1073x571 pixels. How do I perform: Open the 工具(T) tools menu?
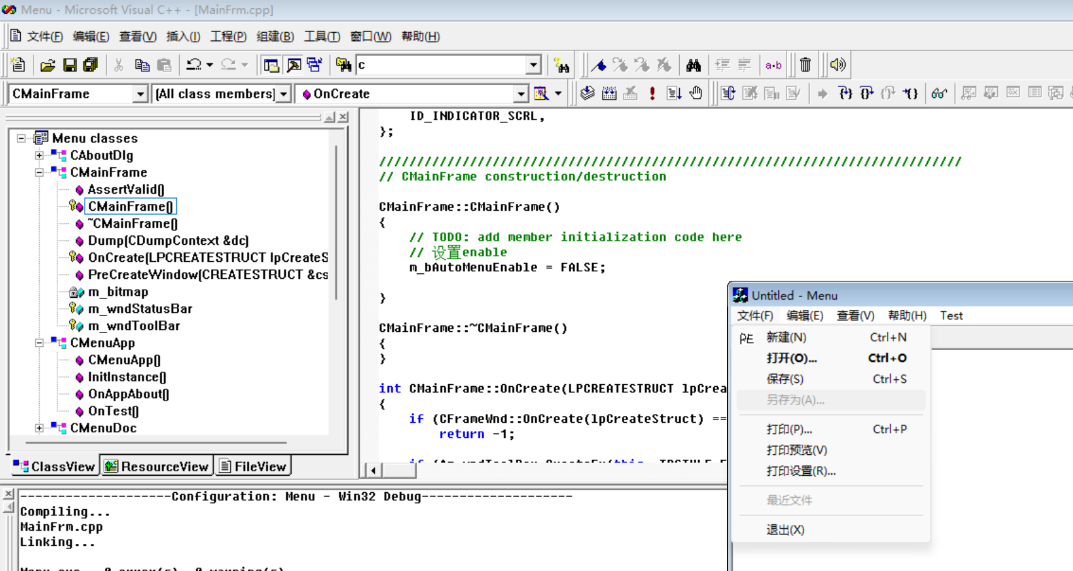coord(322,37)
